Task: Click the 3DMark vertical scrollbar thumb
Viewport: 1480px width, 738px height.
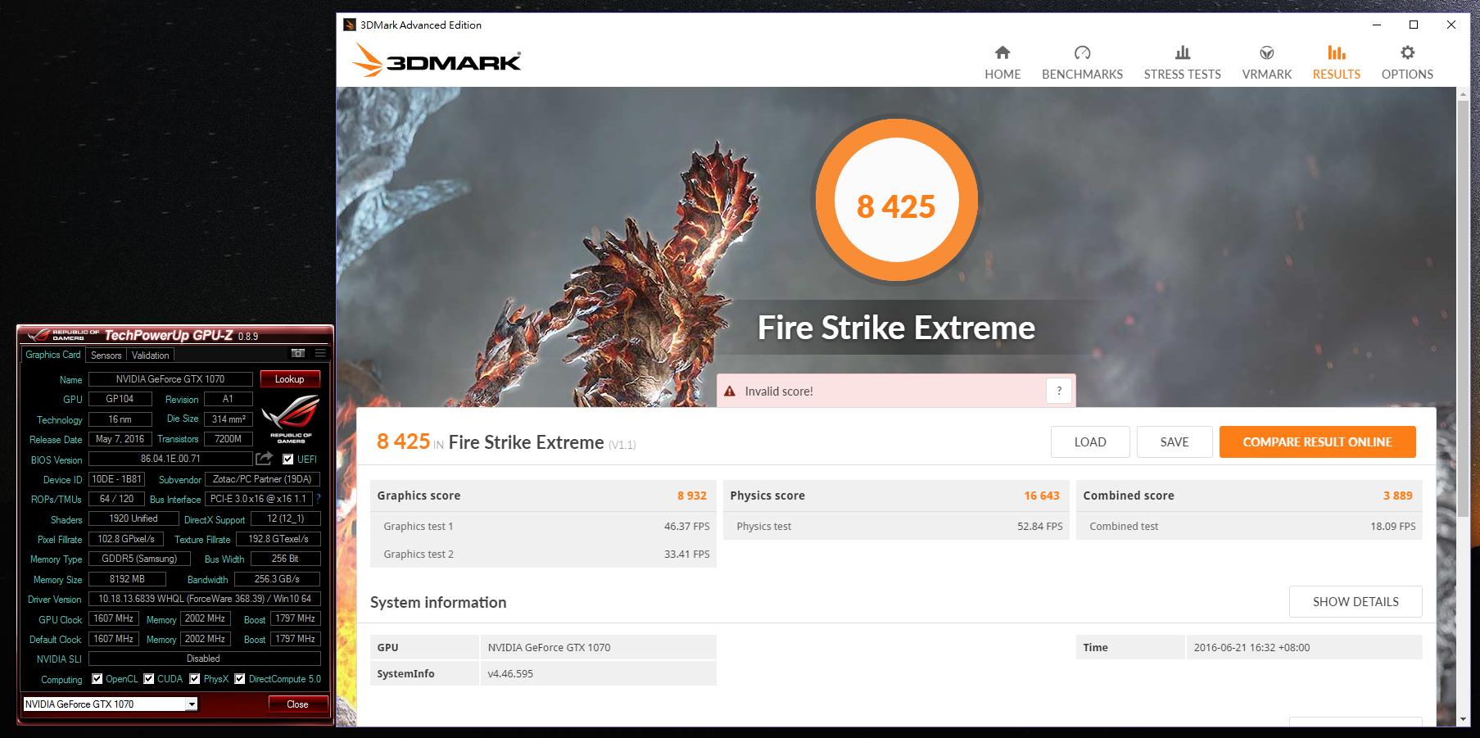Action: tap(1463, 309)
